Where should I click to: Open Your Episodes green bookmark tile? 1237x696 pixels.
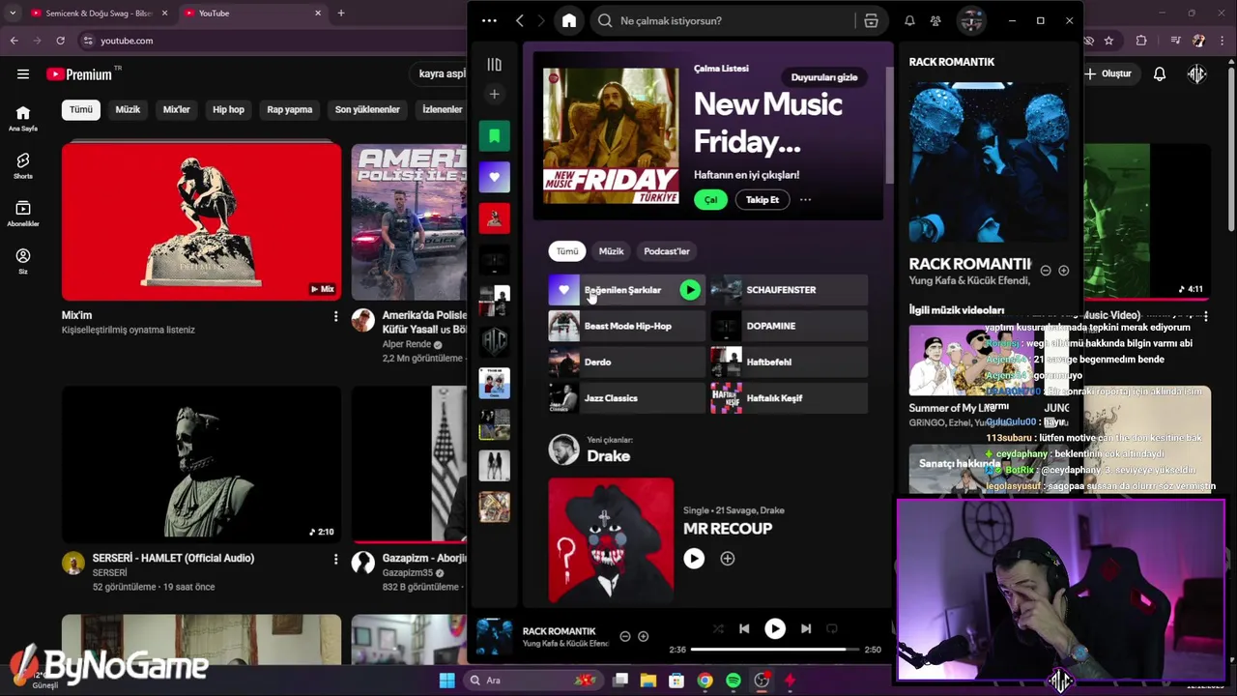click(x=494, y=136)
